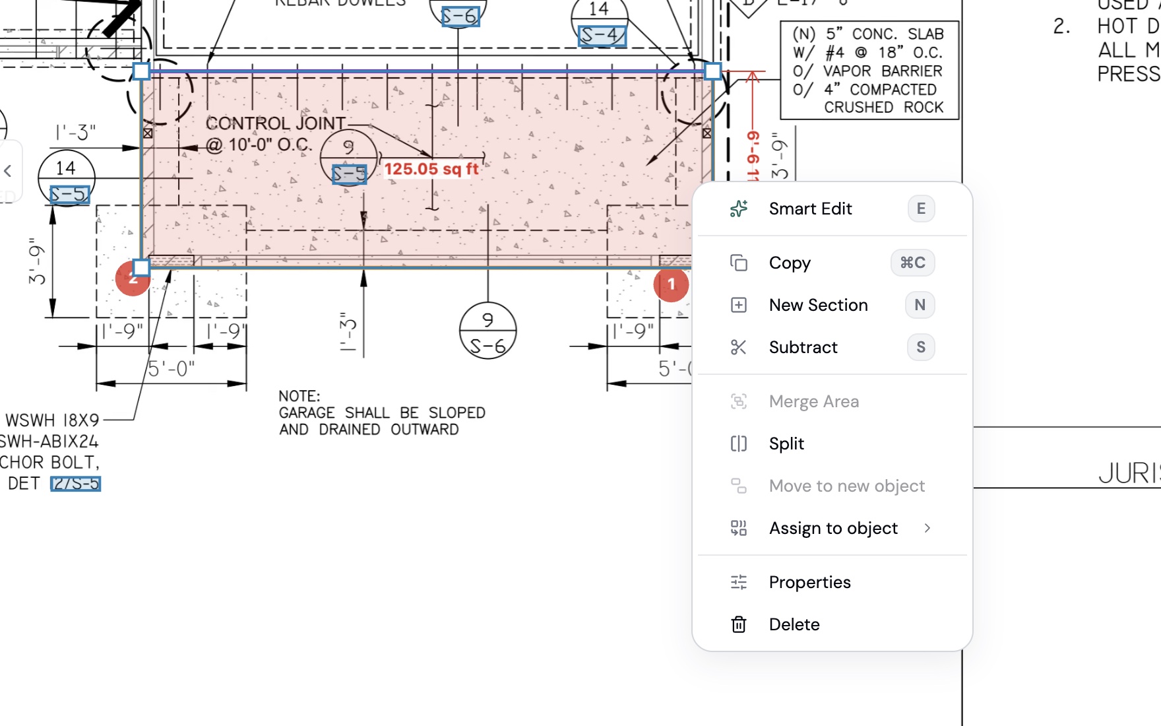Click the Delete trash icon
The height and width of the screenshot is (726, 1161).
tap(739, 624)
